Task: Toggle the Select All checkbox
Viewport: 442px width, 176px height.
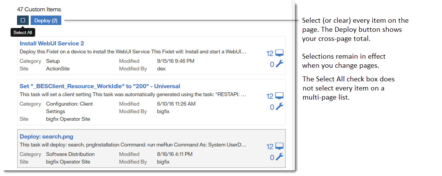Action: (23, 20)
